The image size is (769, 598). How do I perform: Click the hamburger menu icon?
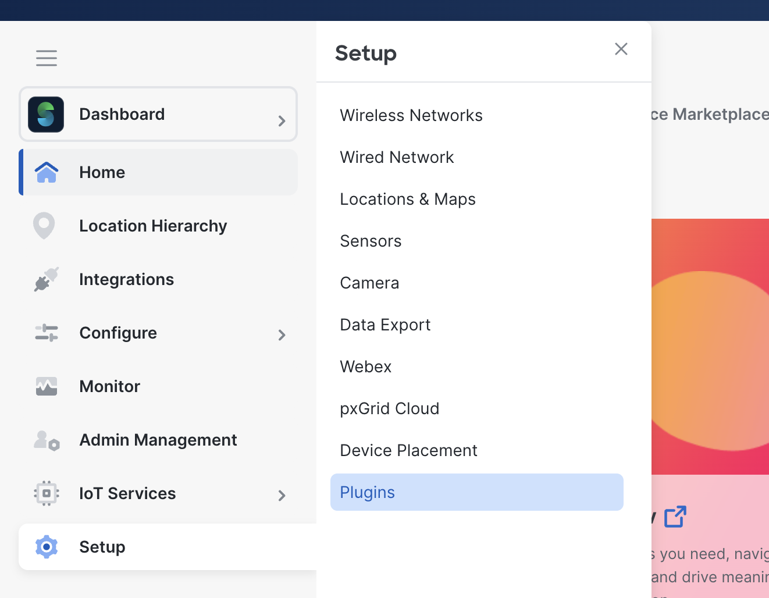(x=47, y=58)
